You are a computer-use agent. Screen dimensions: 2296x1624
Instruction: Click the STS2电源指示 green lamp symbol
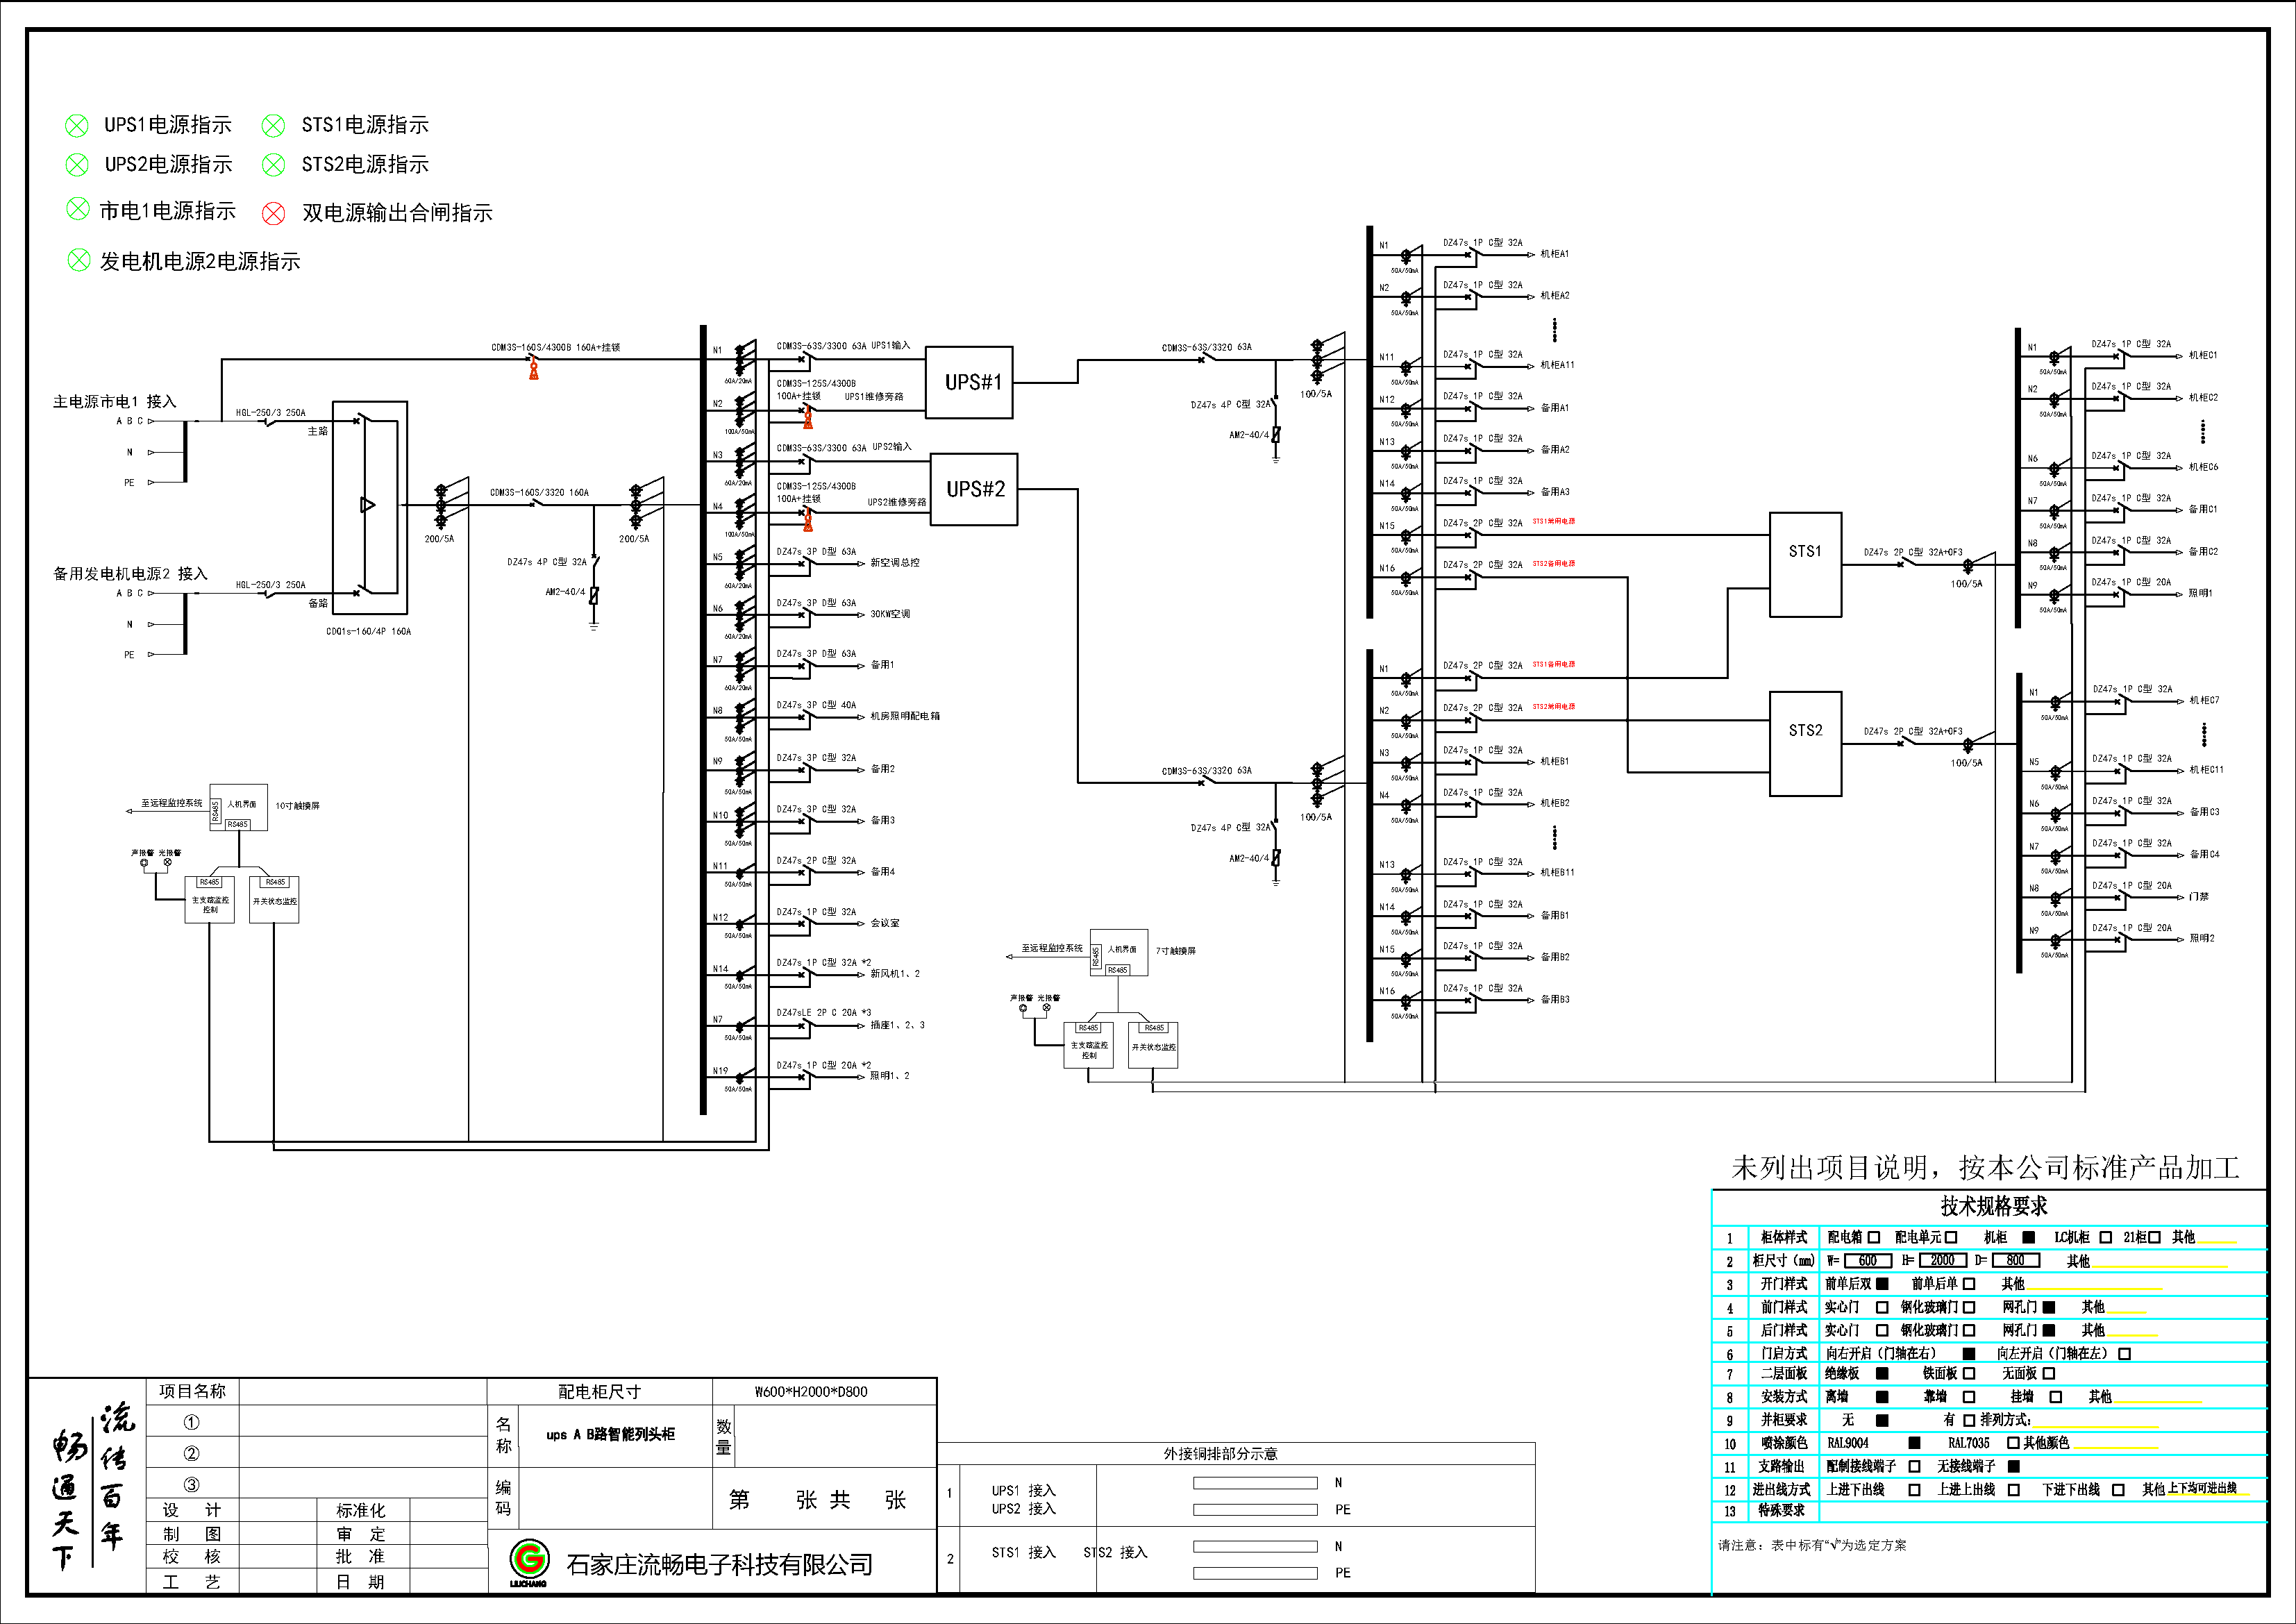click(273, 165)
